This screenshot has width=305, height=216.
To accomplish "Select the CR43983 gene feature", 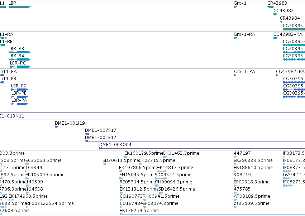I will coord(270,7).
